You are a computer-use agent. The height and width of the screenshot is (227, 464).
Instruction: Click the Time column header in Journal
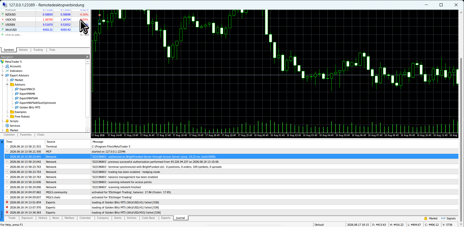click(25, 142)
